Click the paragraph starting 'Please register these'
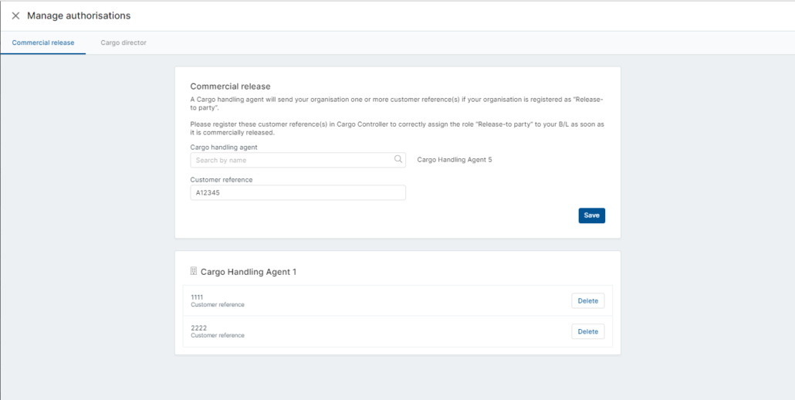The width and height of the screenshot is (795, 400). tap(397, 128)
